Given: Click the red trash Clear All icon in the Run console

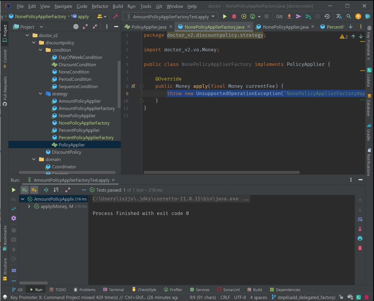Looking at the screenshot, I should pos(360,248).
